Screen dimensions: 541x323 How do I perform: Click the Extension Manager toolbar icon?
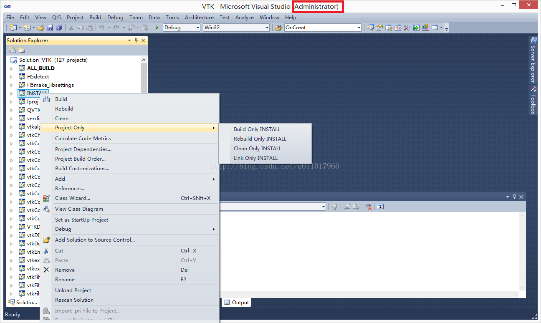tap(425, 28)
